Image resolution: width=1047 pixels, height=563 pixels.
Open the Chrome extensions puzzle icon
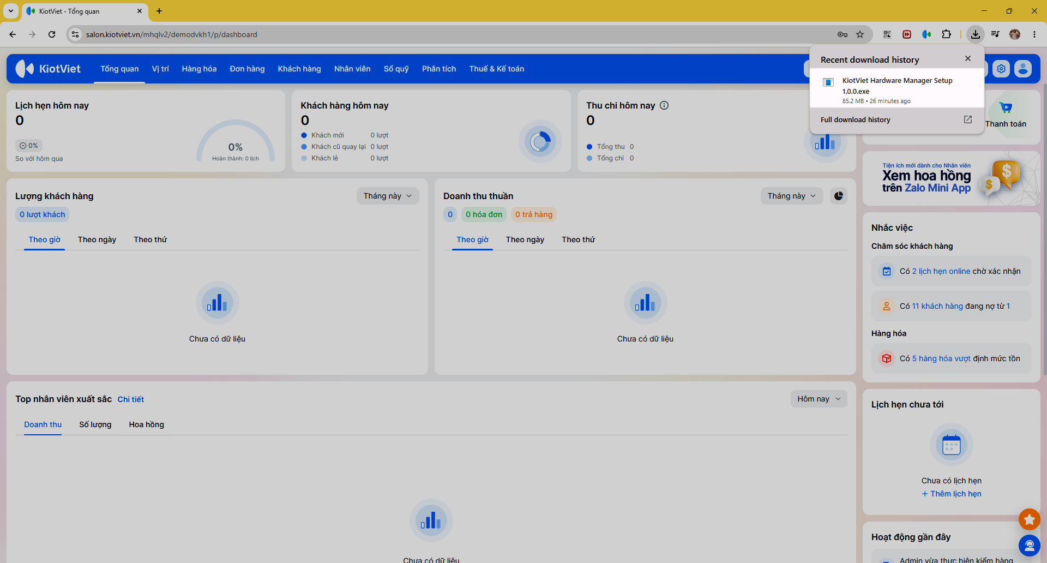click(946, 34)
